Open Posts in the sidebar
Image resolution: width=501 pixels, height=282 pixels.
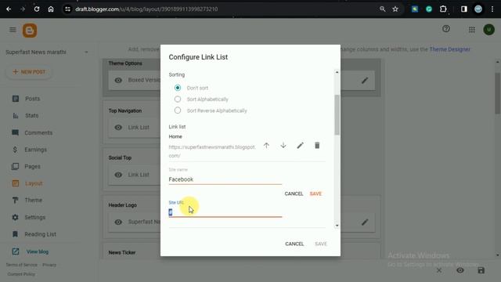tap(33, 99)
